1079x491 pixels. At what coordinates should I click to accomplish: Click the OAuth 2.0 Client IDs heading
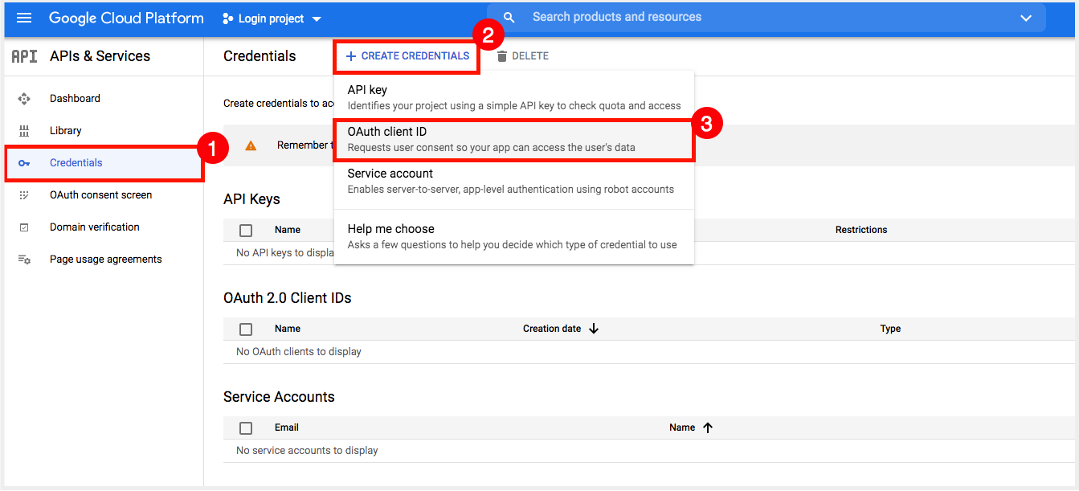point(288,298)
